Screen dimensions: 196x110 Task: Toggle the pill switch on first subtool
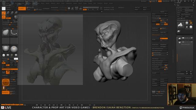click(183, 38)
